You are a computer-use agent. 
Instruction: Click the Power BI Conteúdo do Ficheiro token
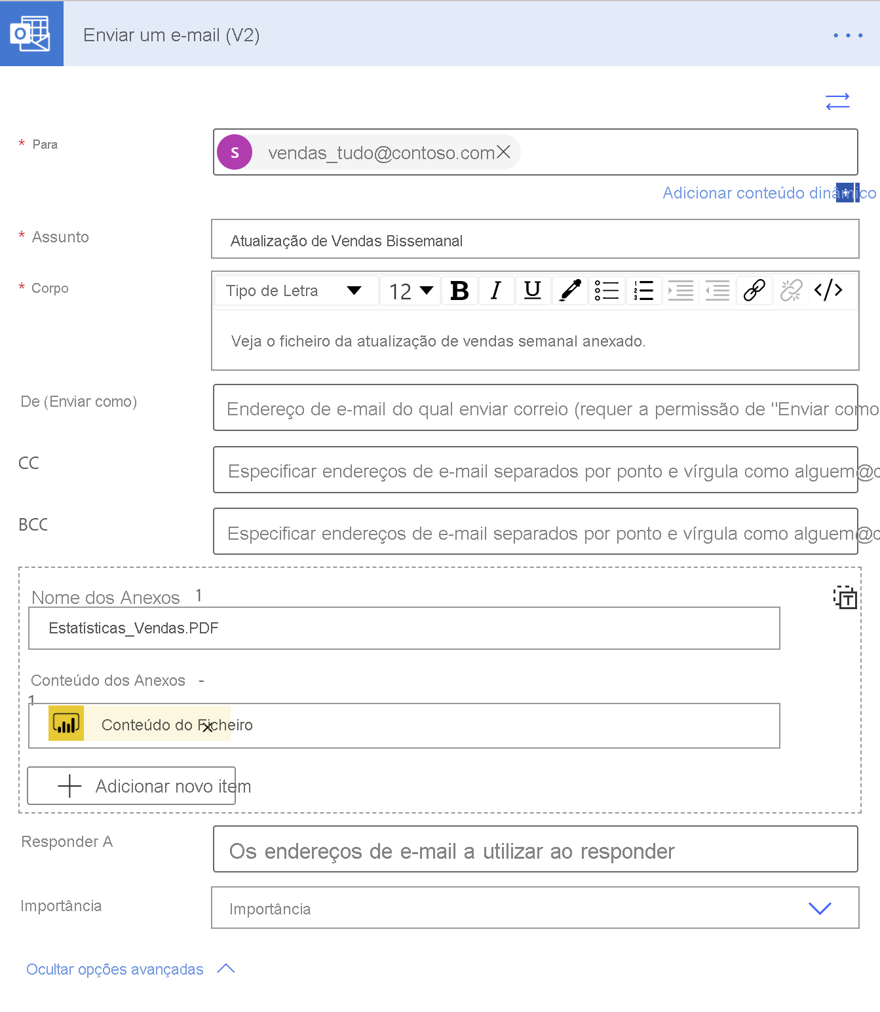(x=140, y=724)
